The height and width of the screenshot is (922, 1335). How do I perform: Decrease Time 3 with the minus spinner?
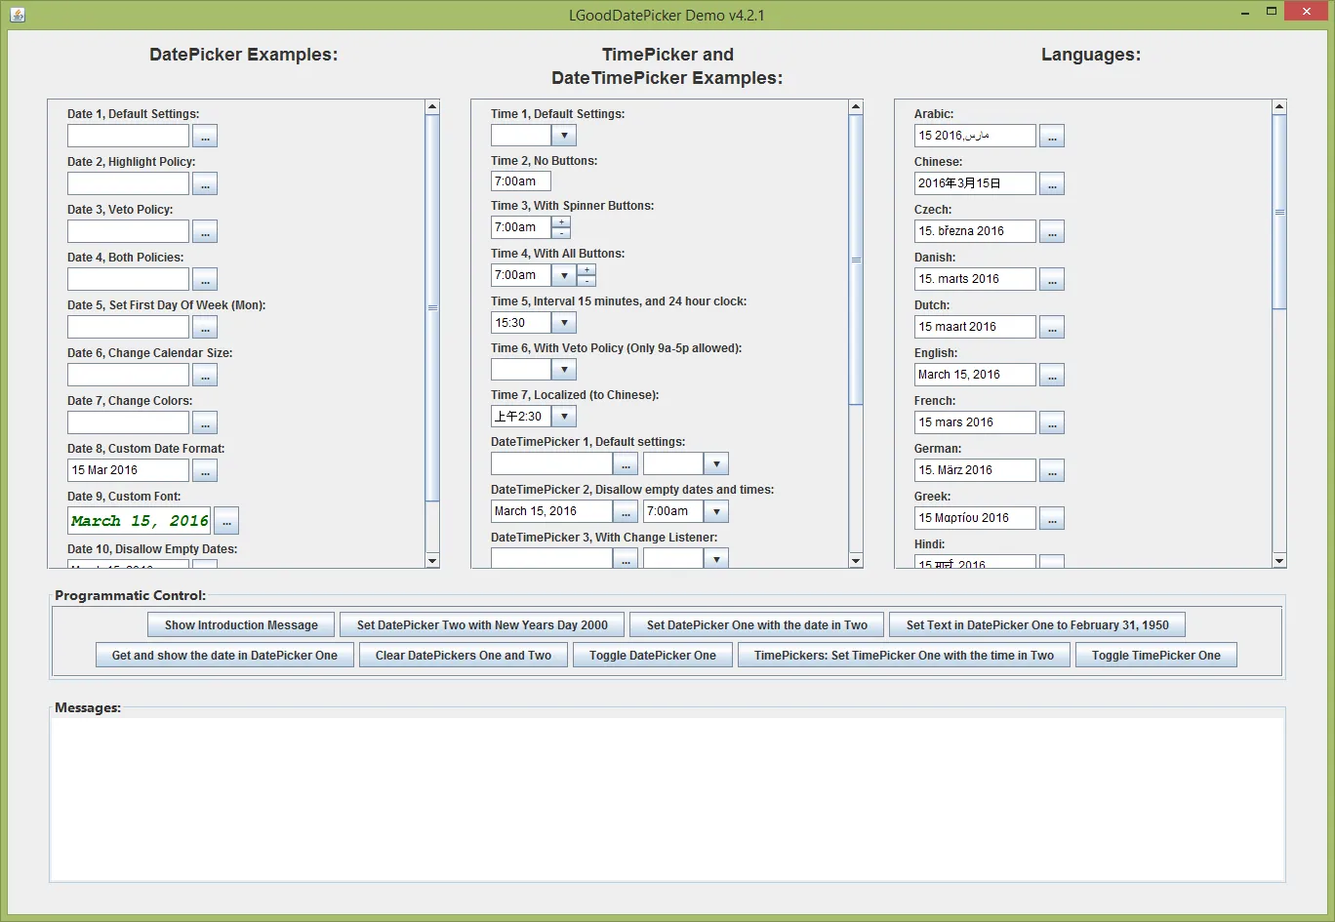coord(561,233)
